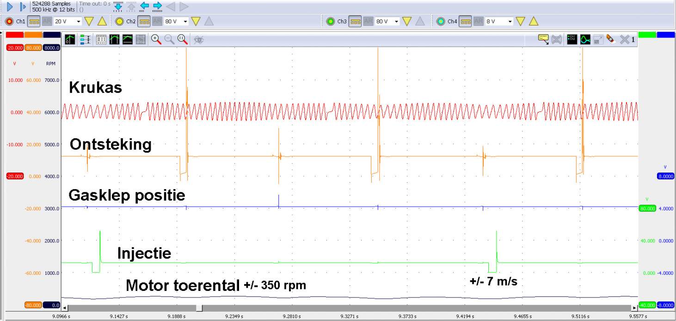Open the save graph image tool
Viewport: 676px width, 321px height.
pos(598,40)
